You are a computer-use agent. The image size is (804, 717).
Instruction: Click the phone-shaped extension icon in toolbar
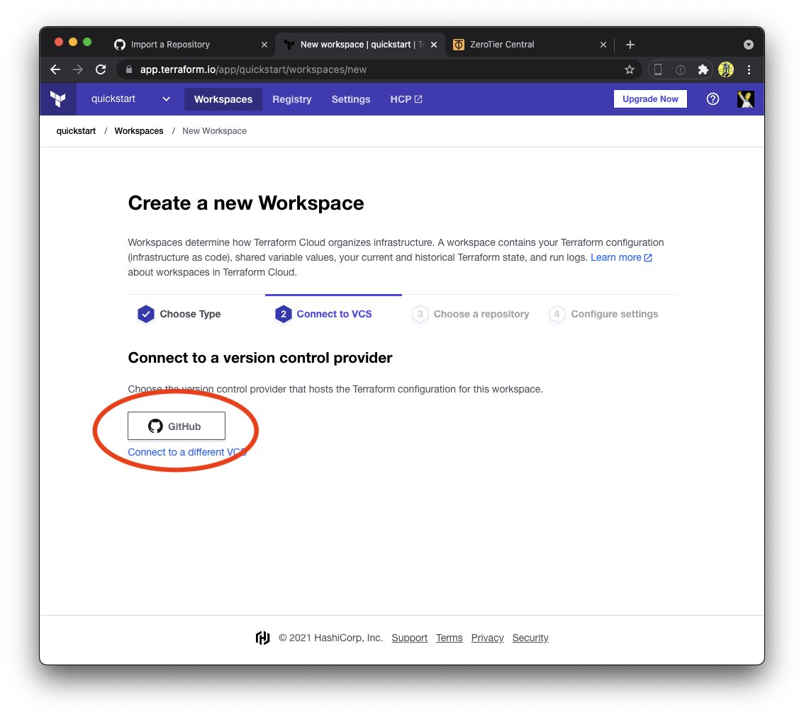(658, 69)
